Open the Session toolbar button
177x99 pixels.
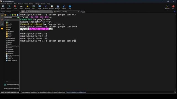click(3, 7)
